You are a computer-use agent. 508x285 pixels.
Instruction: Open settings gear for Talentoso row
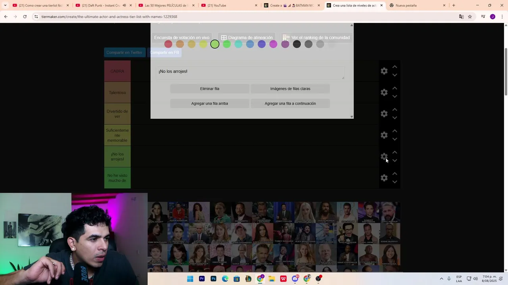[384, 93]
